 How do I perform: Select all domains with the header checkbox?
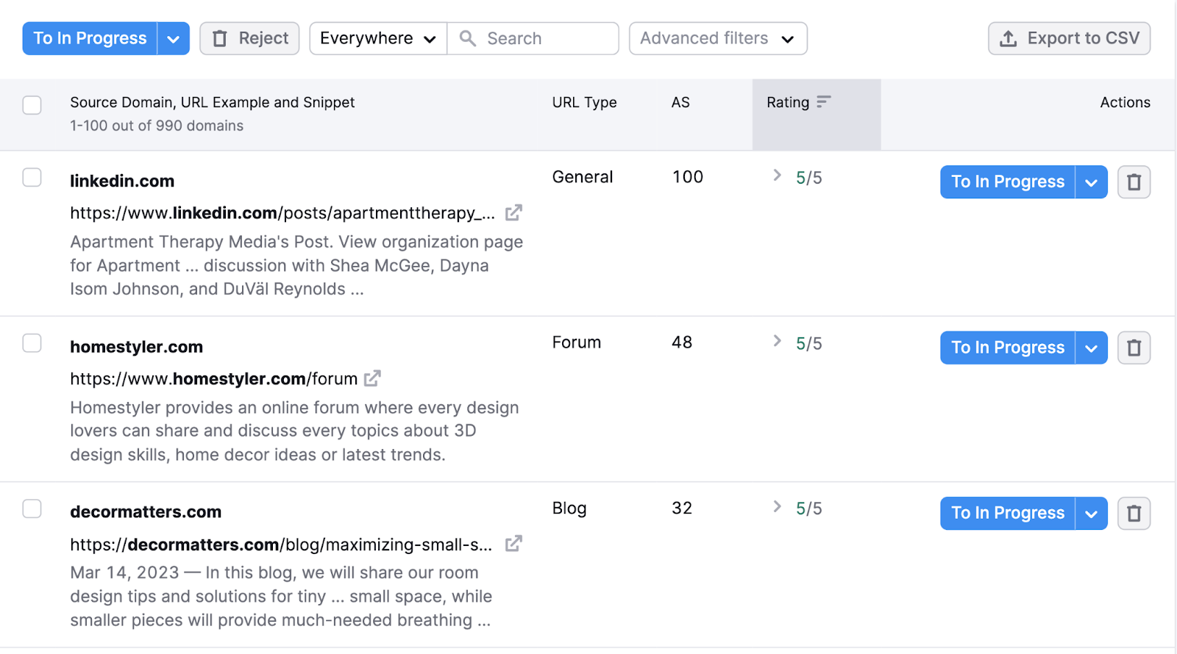coord(32,105)
